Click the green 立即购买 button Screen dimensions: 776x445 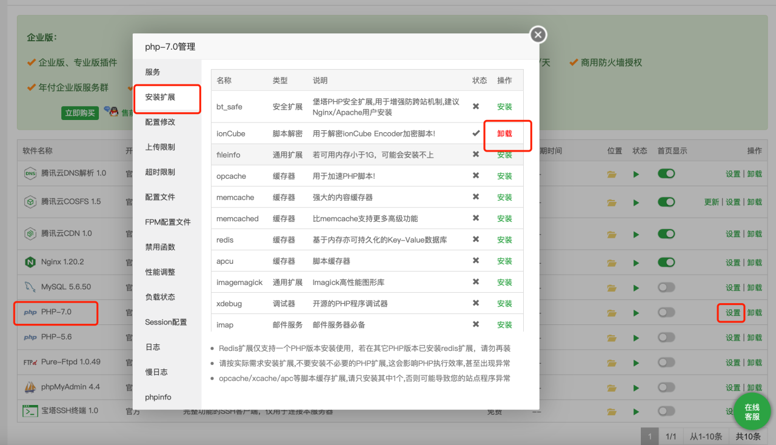pos(79,113)
